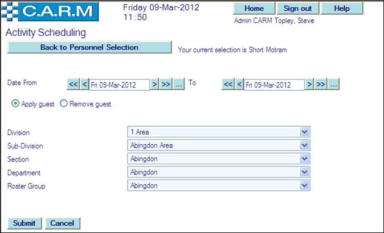384x233 pixels.
Task: Step To date back one day
Action: point(239,84)
